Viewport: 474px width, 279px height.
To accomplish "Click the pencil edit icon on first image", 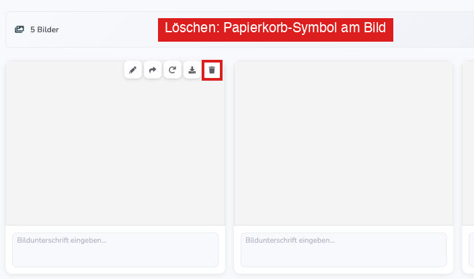I will tap(132, 70).
